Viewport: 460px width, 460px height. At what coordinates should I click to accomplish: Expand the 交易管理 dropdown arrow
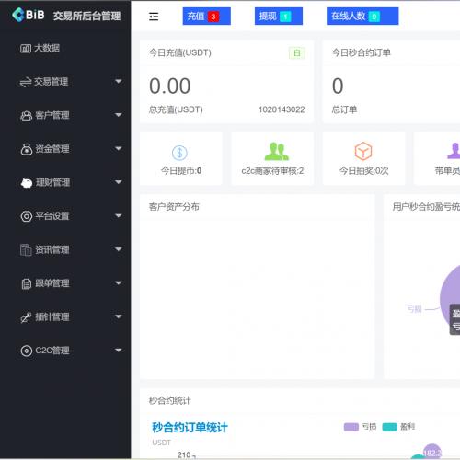coord(119,81)
